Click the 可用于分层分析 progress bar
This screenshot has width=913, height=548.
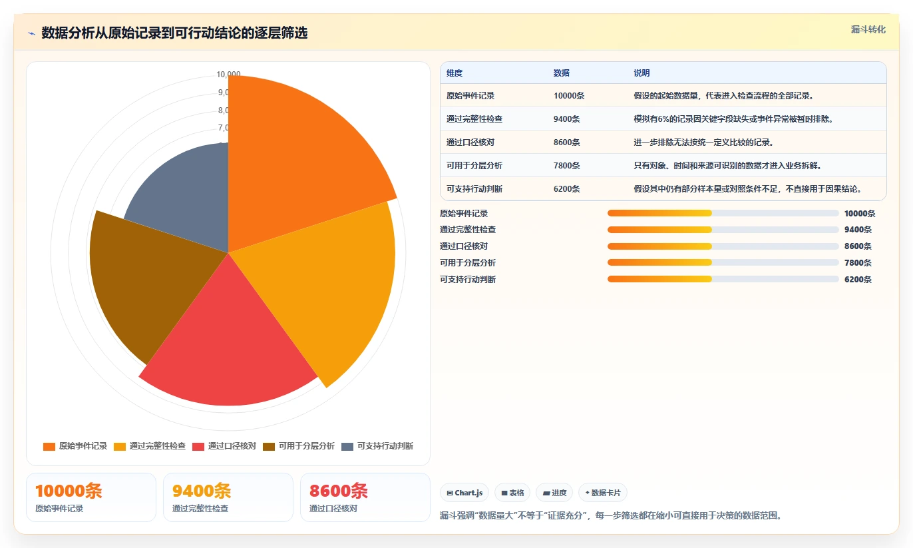point(723,262)
